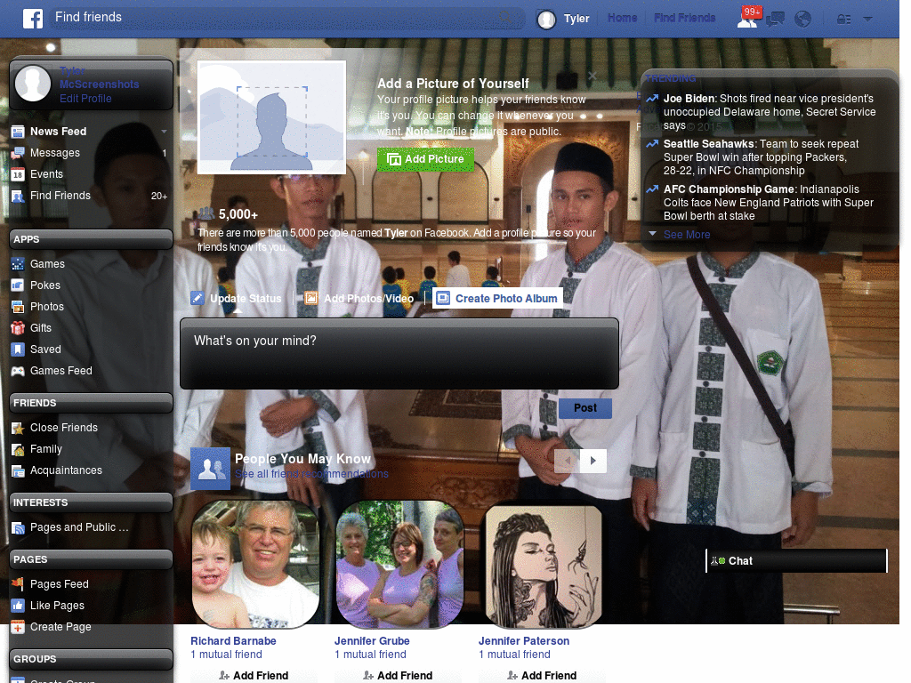Select the Create Photo Album tab

[x=498, y=299]
